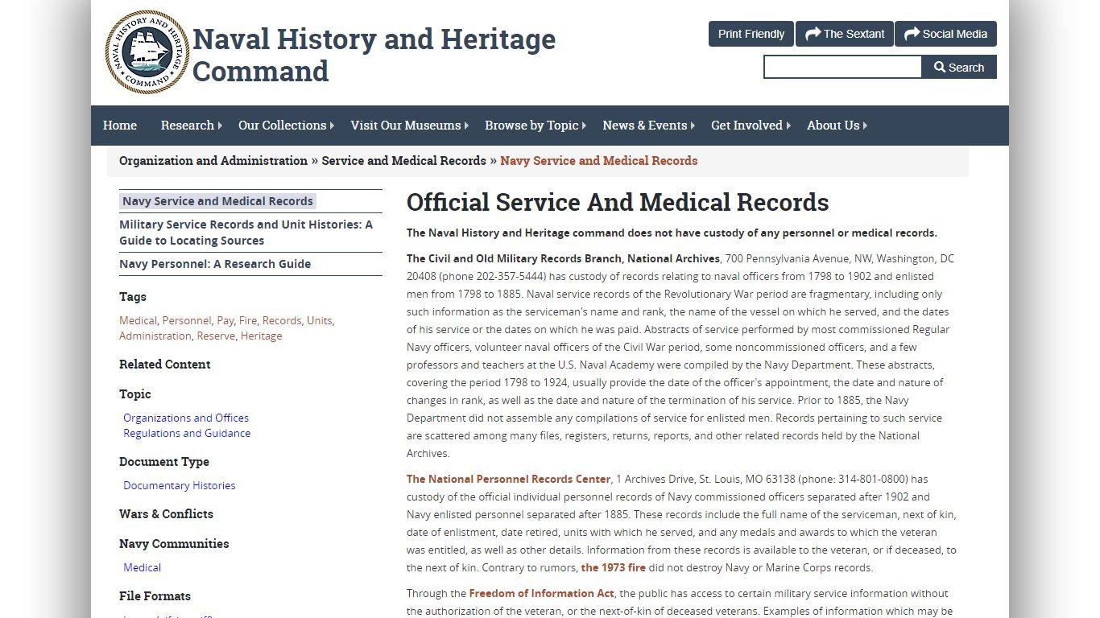The height and width of the screenshot is (618, 1100).
Task: Open the Medical link under Navy Communities
Action: pos(142,567)
